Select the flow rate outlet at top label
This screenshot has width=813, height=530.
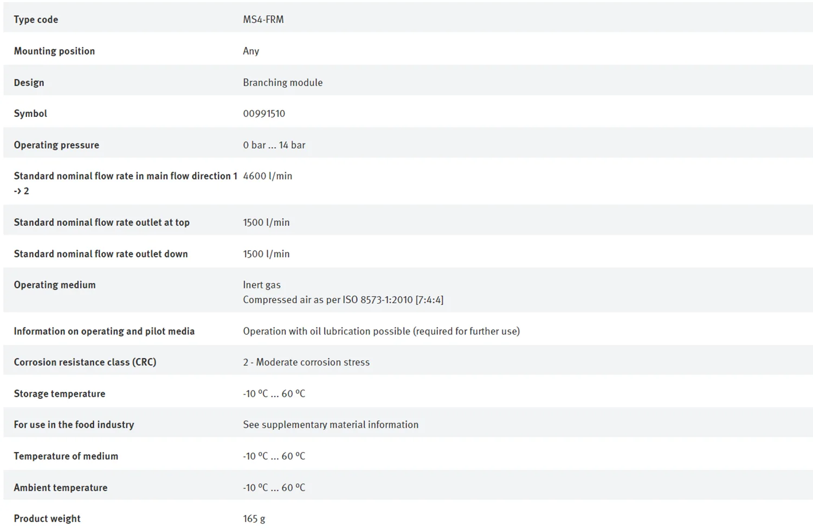coord(101,223)
